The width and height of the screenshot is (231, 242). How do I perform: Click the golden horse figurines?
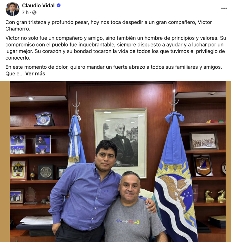point(215,195)
